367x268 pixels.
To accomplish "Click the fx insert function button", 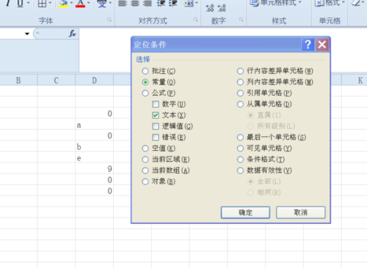I will click(x=73, y=34).
